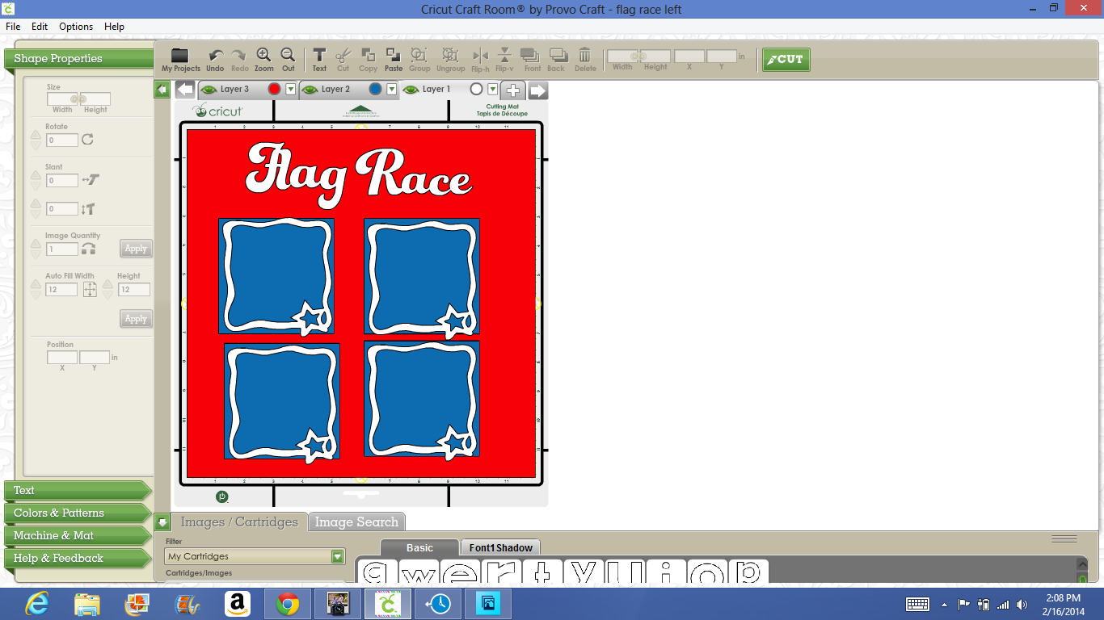
Task: Open Layer 1 dropdown arrow
Action: (x=493, y=90)
